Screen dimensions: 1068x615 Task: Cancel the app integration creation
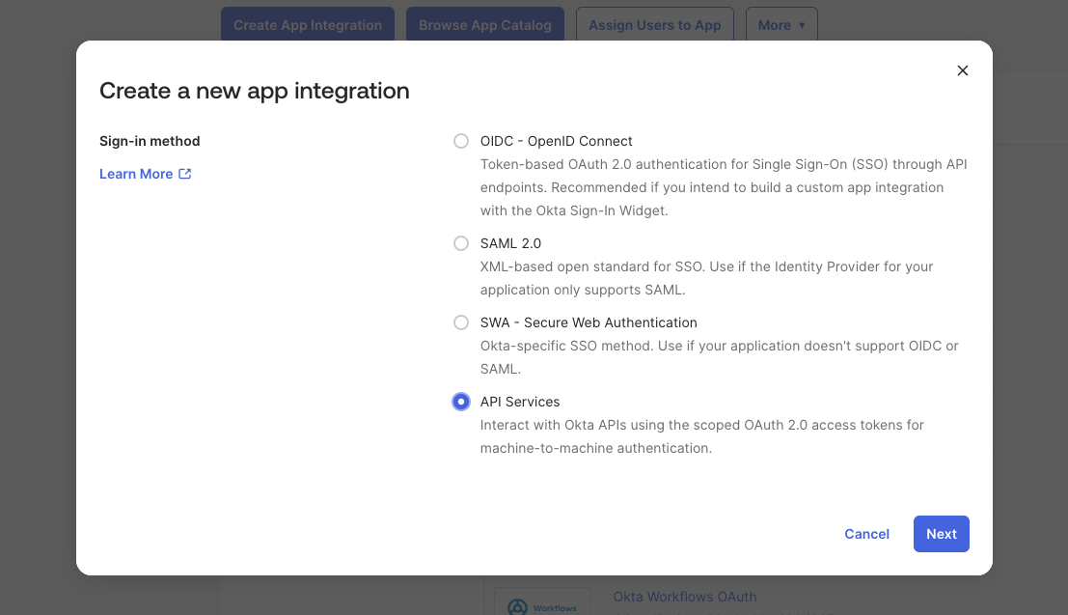tap(866, 533)
